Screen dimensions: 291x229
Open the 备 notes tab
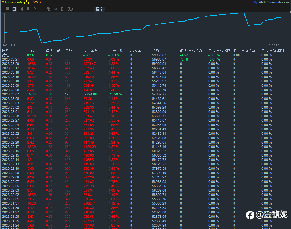[62, 9]
